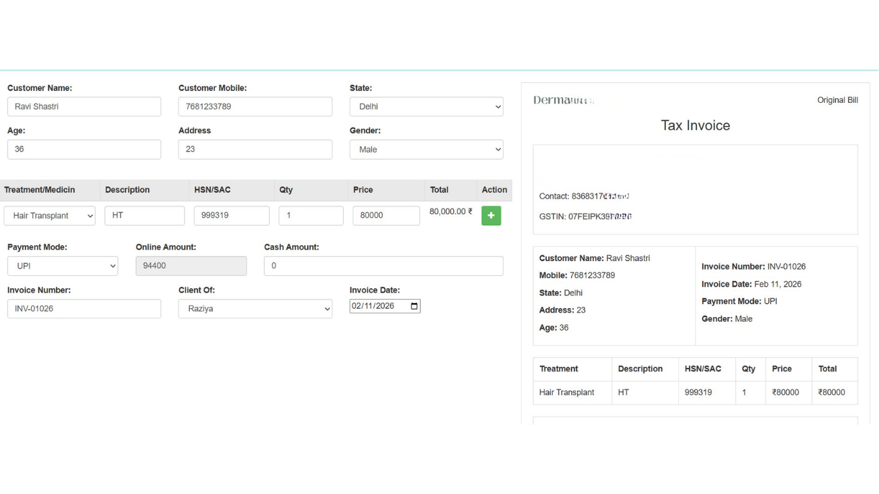This screenshot has height=494, width=879.
Task: Open the Client Of dropdown showing Raziya
Action: (255, 309)
